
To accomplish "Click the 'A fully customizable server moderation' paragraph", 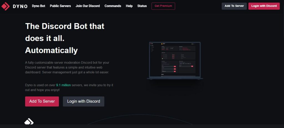I will (x=67, y=67).
